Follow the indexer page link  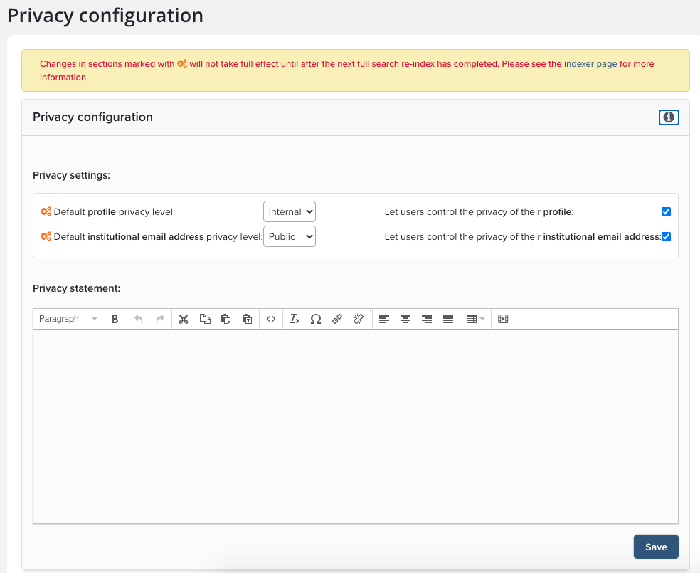point(590,64)
